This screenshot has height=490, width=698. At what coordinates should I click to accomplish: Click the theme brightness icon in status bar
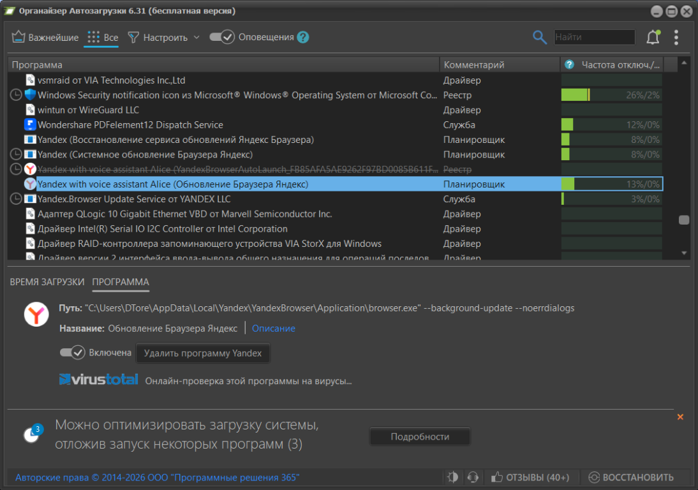click(453, 477)
